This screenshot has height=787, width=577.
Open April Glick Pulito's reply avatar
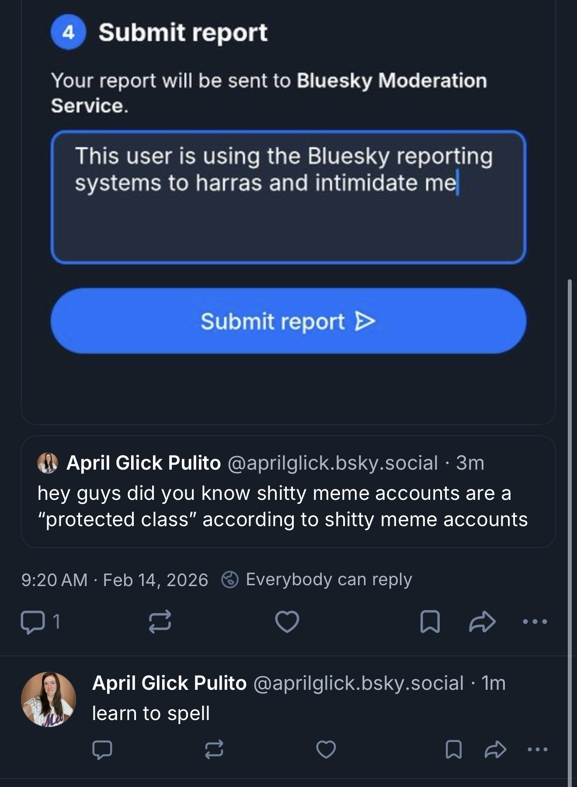tap(49, 699)
